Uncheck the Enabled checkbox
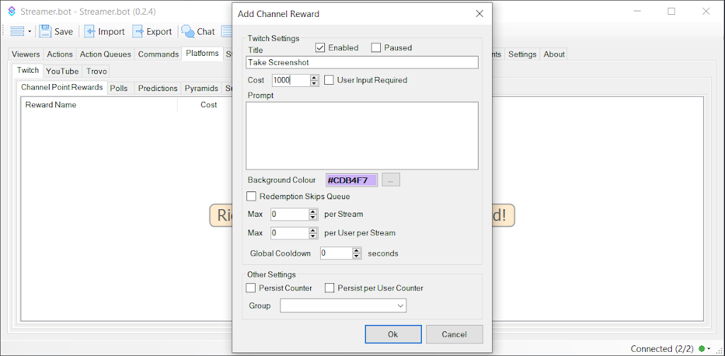Screen dimensions: 725x356 tap(320, 48)
